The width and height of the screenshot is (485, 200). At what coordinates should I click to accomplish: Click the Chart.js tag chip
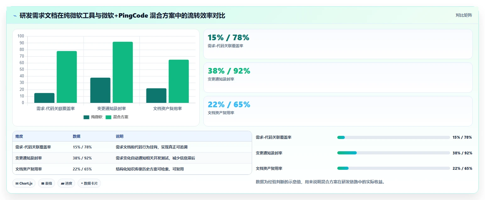[x=24, y=183]
